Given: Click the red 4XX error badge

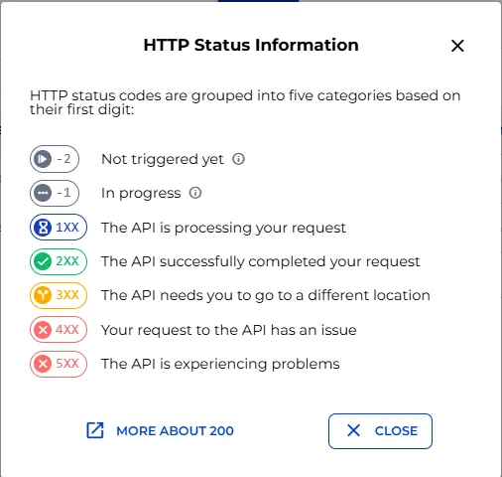Looking at the screenshot, I should [59, 330].
